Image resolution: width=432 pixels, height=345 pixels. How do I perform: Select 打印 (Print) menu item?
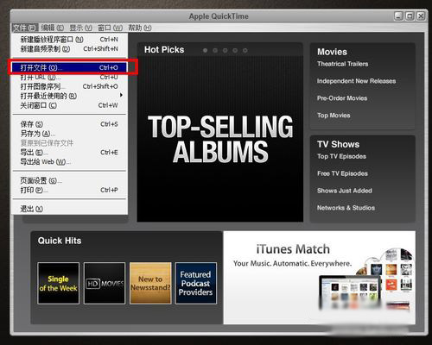tap(69, 190)
